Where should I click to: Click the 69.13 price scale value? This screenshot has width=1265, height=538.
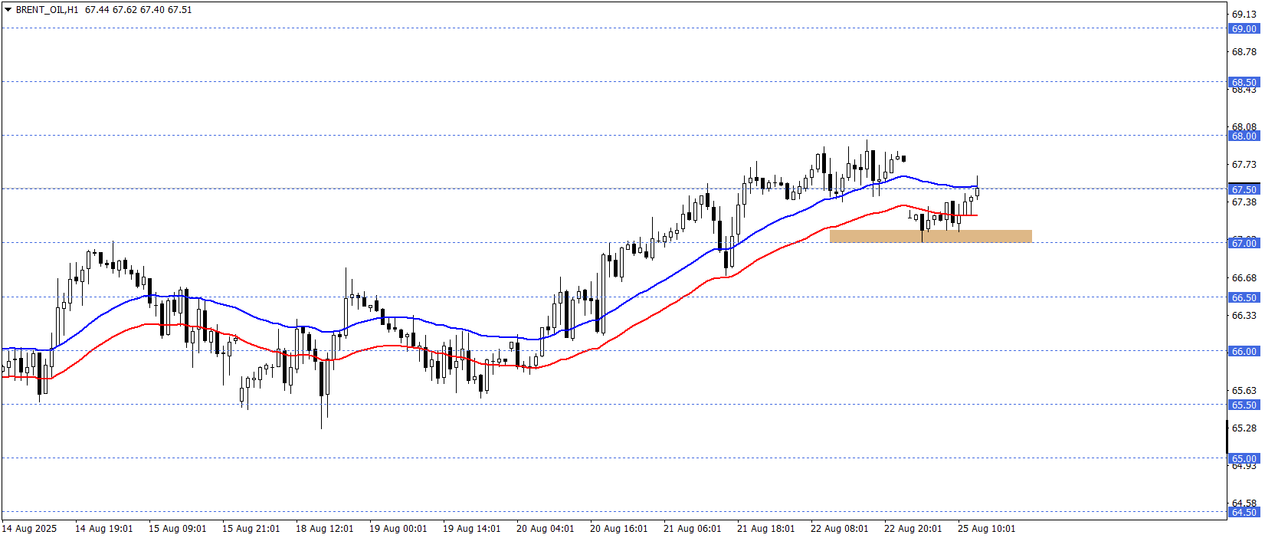coord(1244,14)
